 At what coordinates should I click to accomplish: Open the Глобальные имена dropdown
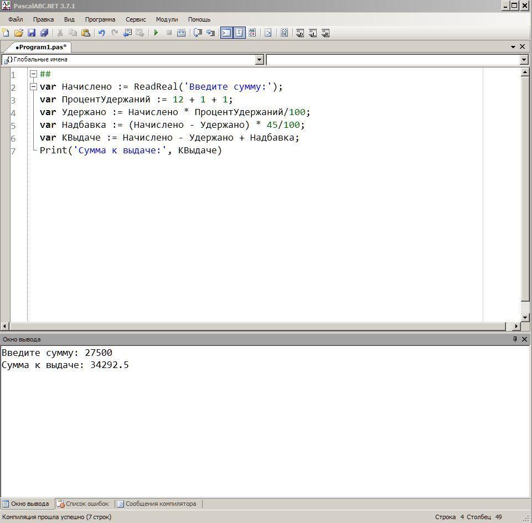point(259,60)
